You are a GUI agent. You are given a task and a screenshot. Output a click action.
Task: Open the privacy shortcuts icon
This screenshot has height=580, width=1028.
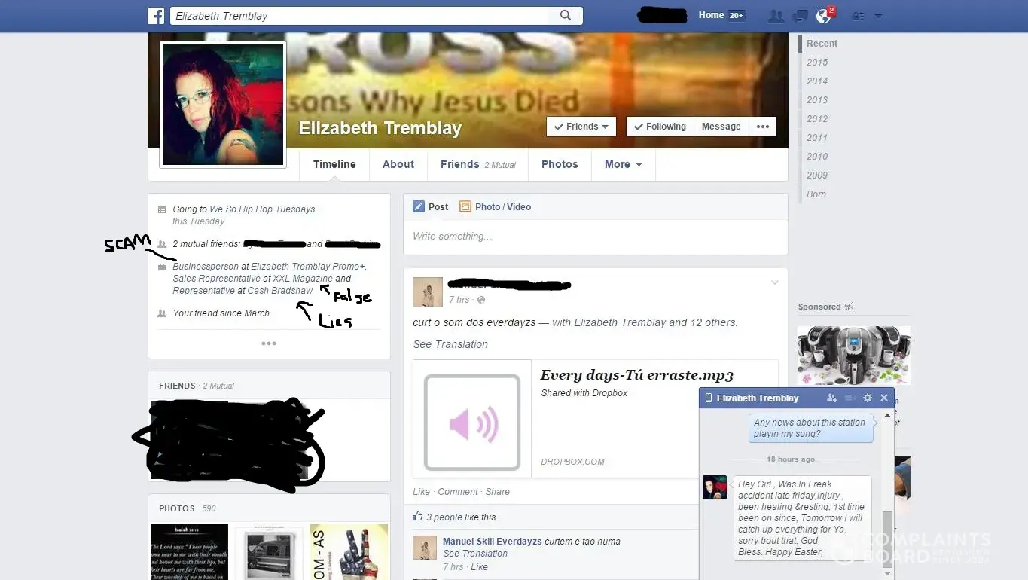tap(858, 16)
